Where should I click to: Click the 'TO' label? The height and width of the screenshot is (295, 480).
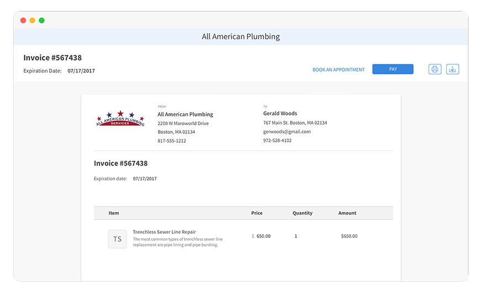[265, 106]
